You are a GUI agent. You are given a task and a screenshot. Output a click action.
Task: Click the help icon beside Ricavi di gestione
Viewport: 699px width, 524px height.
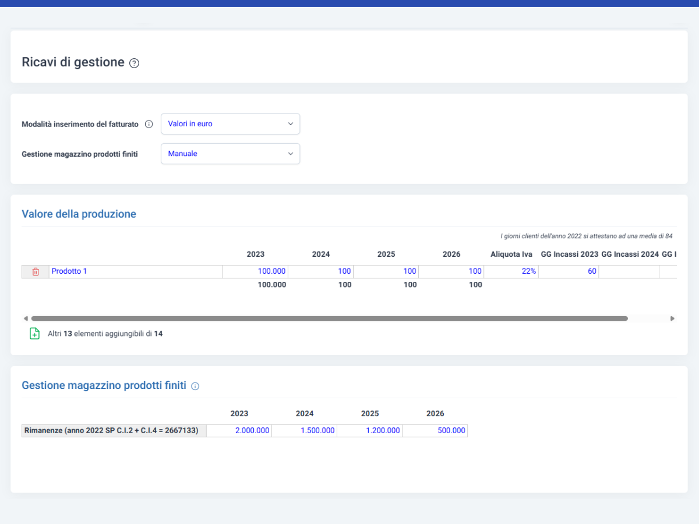(134, 63)
